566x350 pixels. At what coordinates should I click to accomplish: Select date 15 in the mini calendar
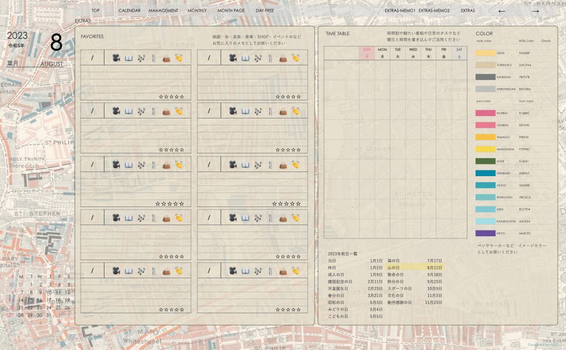31,300
